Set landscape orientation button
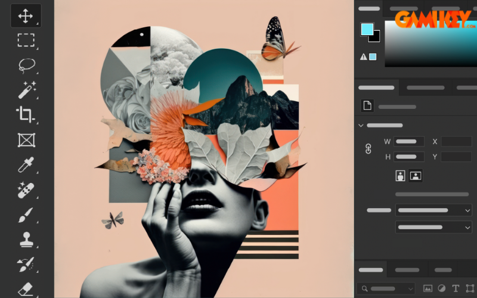 point(415,176)
